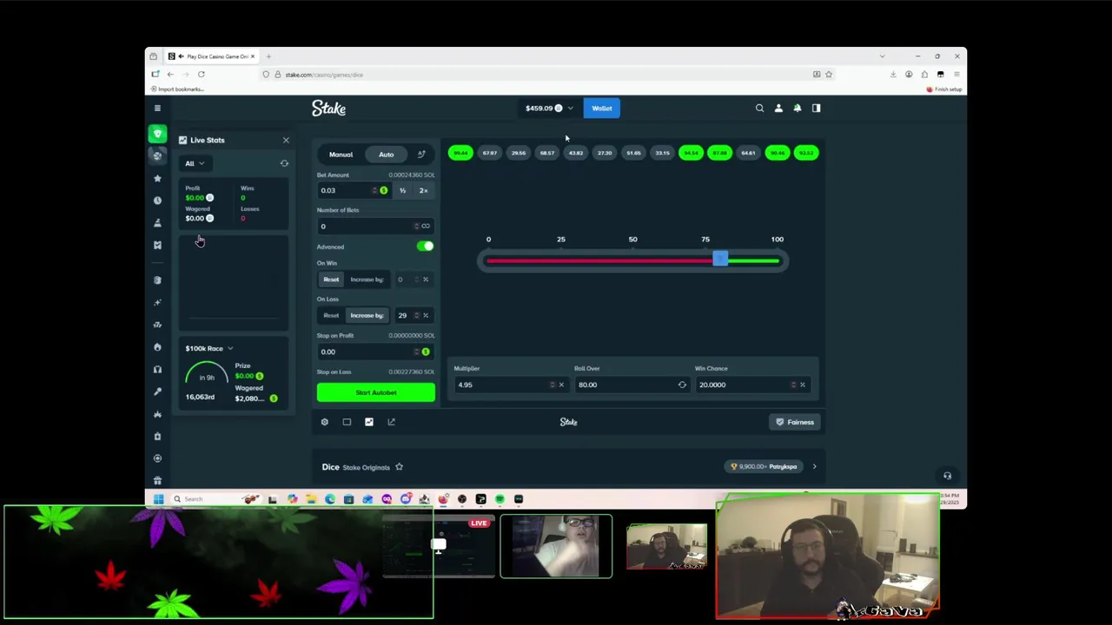Viewport: 1112px width, 625px height.
Task: Open the All filter dropdown in Live Stats
Action: (x=195, y=163)
